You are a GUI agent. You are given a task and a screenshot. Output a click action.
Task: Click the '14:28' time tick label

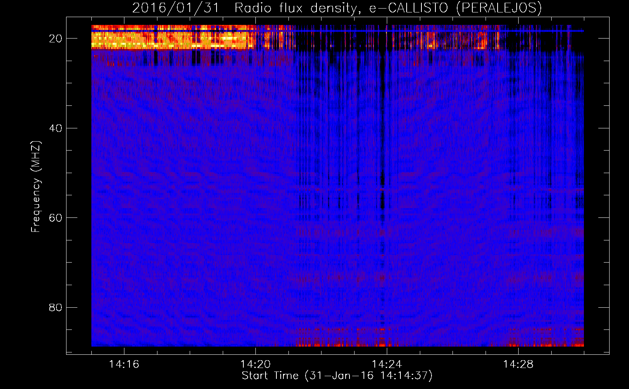click(x=518, y=364)
